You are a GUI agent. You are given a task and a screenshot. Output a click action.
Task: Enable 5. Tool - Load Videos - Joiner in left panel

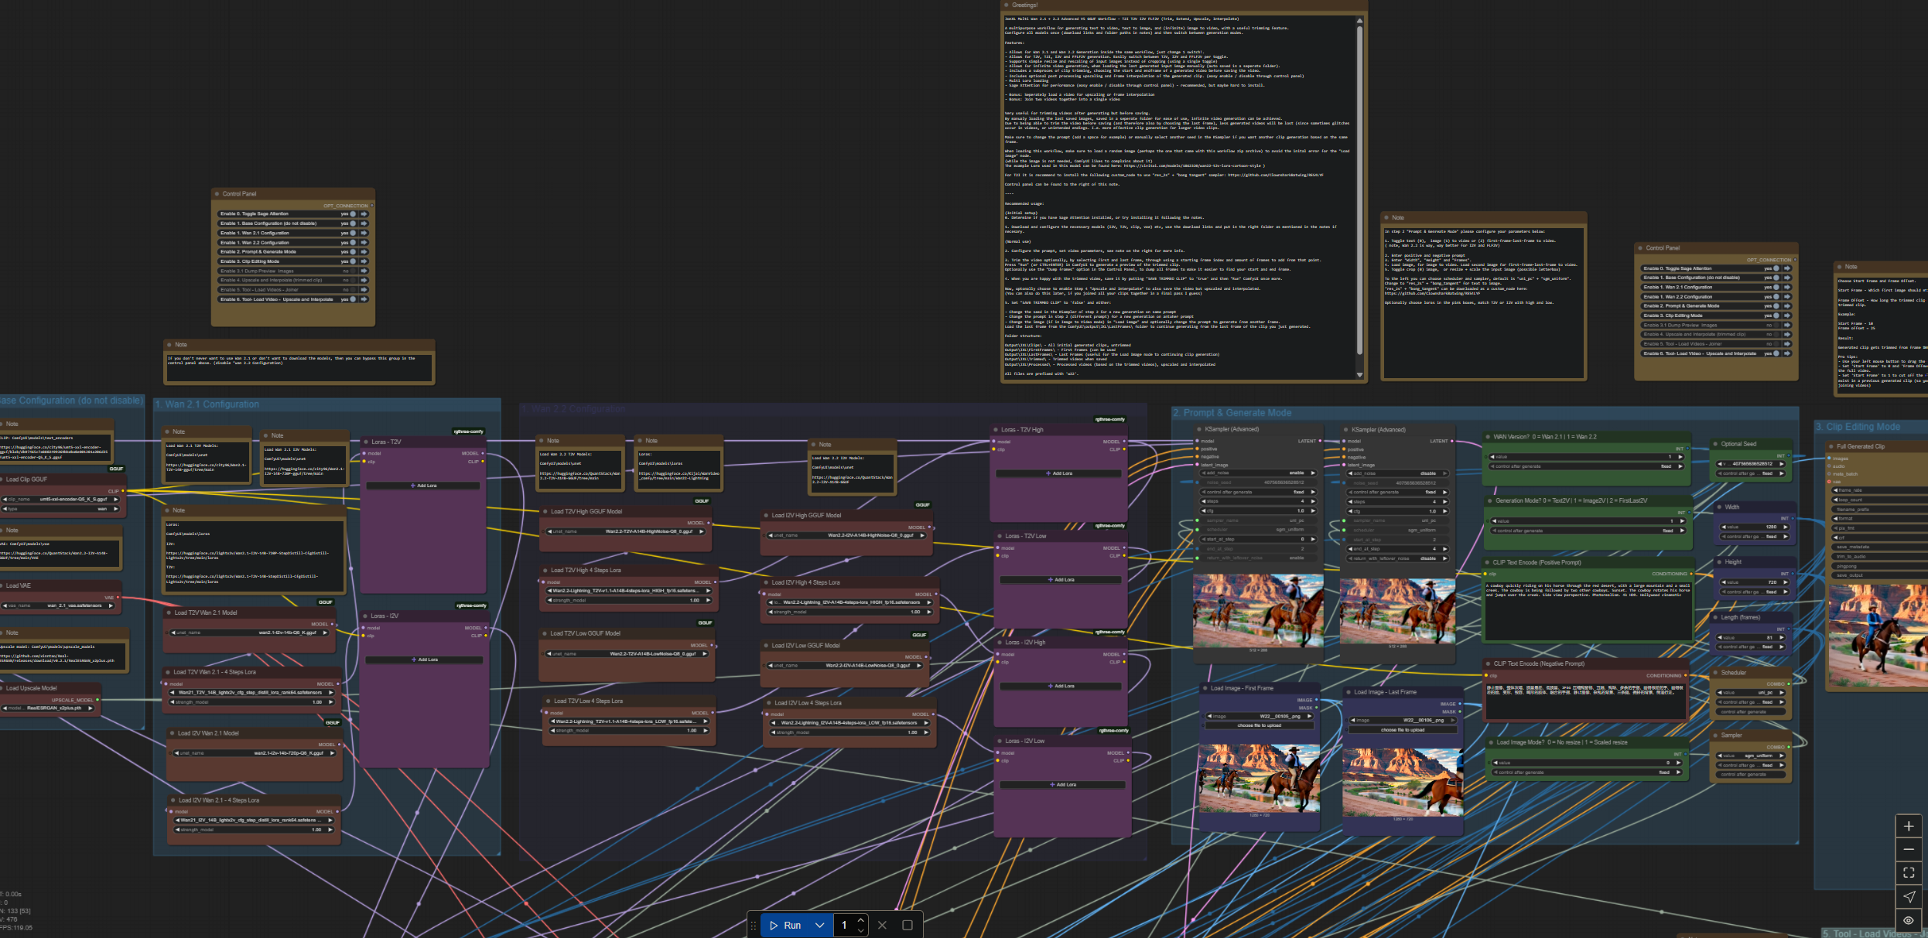click(x=353, y=290)
